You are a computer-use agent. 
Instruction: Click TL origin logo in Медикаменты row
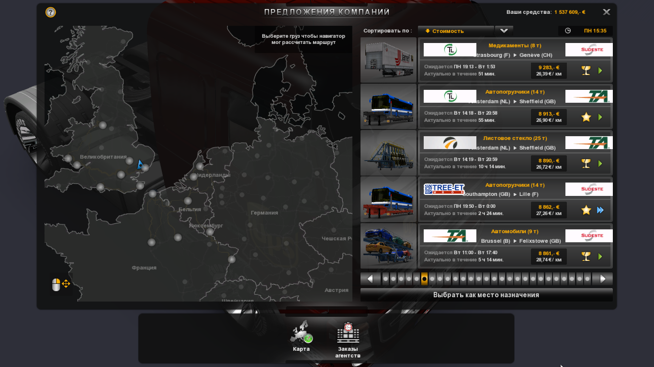(450, 50)
